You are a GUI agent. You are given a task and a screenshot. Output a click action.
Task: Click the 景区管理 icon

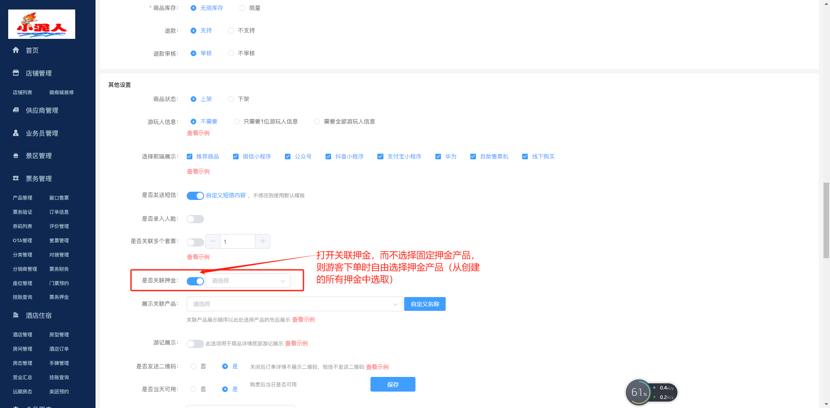(16, 156)
